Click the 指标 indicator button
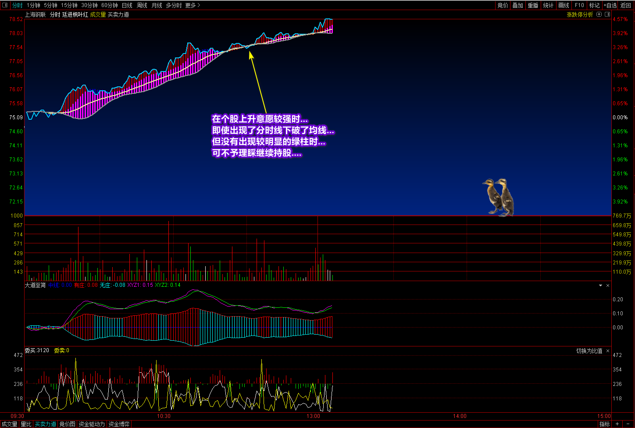The image size is (635, 428). [x=604, y=424]
